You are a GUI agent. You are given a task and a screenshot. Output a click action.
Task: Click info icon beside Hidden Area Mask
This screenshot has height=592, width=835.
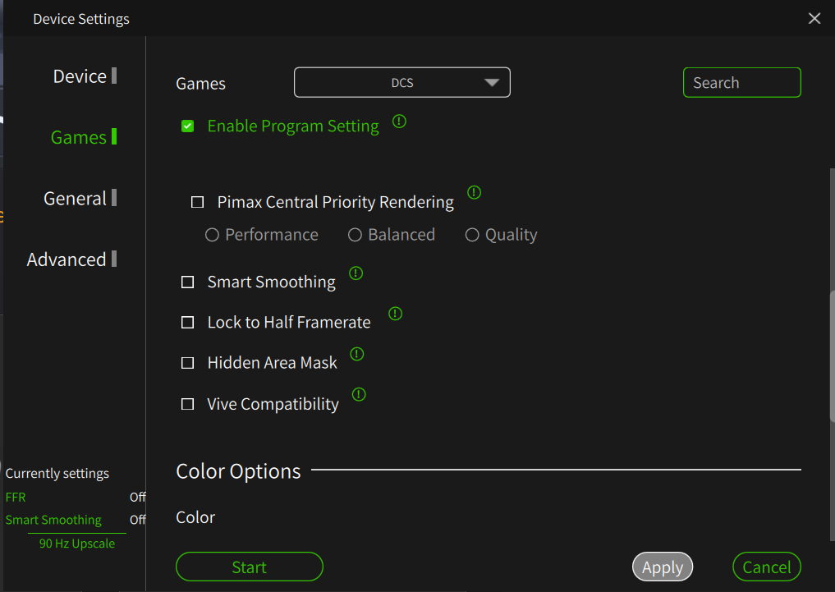coord(356,354)
